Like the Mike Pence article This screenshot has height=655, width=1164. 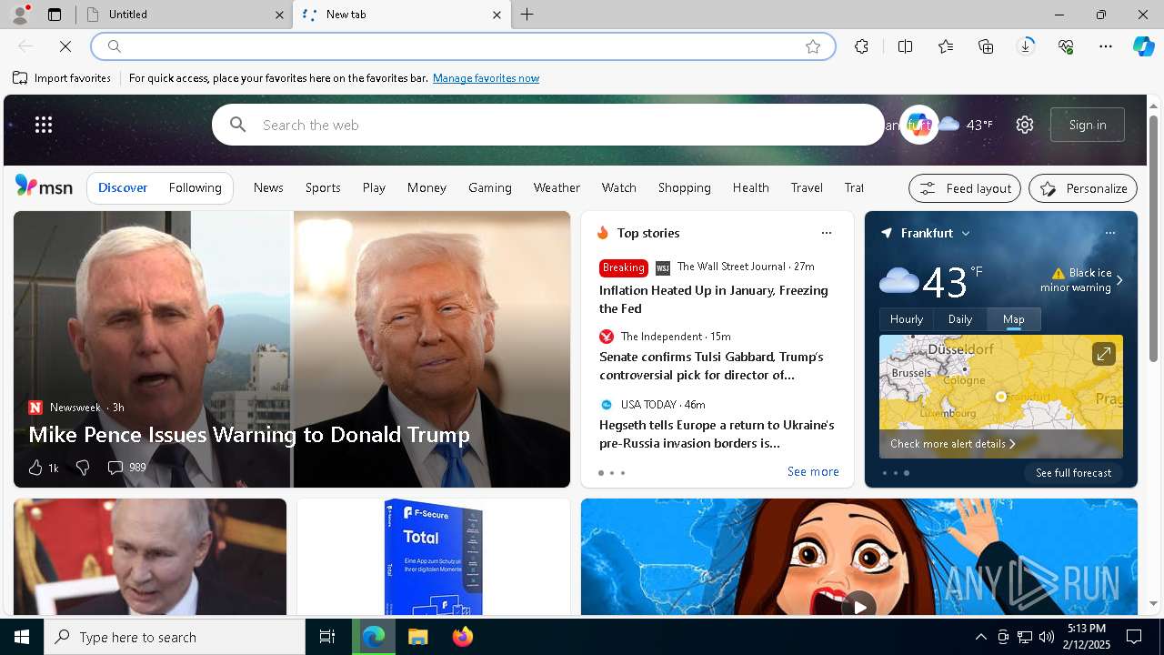point(43,468)
